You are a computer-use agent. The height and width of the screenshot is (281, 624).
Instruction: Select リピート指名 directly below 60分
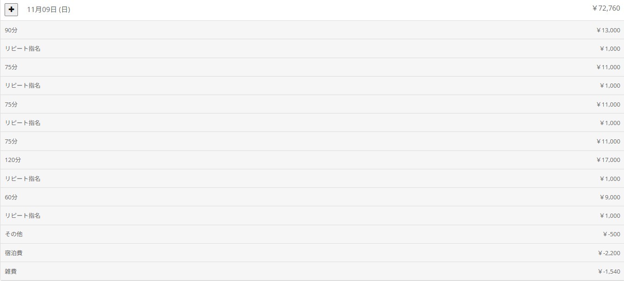coord(23,215)
